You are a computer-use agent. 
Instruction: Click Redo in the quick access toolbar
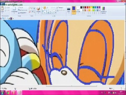tap(5, 18)
